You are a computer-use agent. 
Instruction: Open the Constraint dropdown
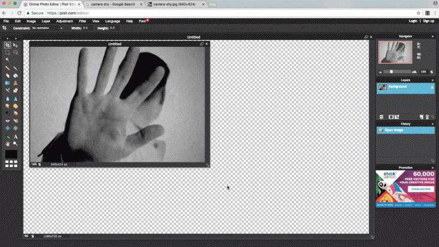point(47,28)
